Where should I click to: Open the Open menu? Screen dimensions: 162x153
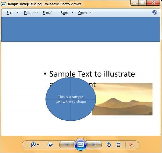point(82,13)
